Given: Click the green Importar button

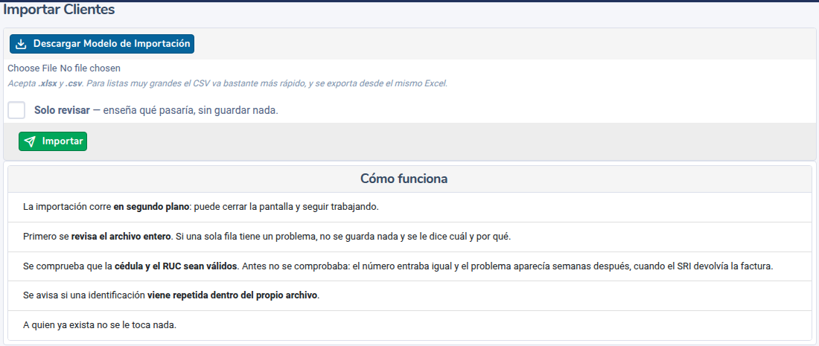Looking at the screenshot, I should pos(53,141).
